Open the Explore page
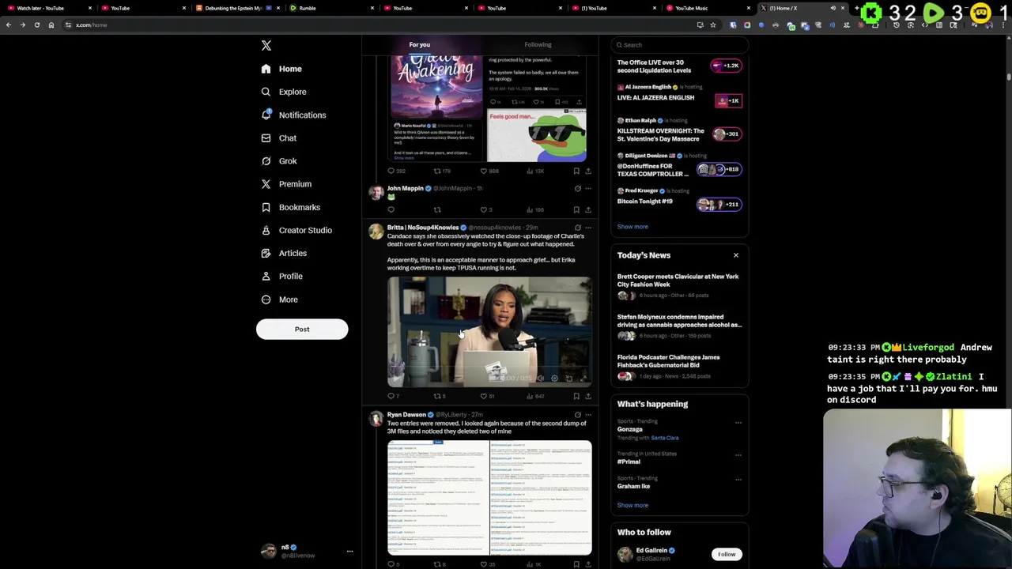 [x=283, y=92]
